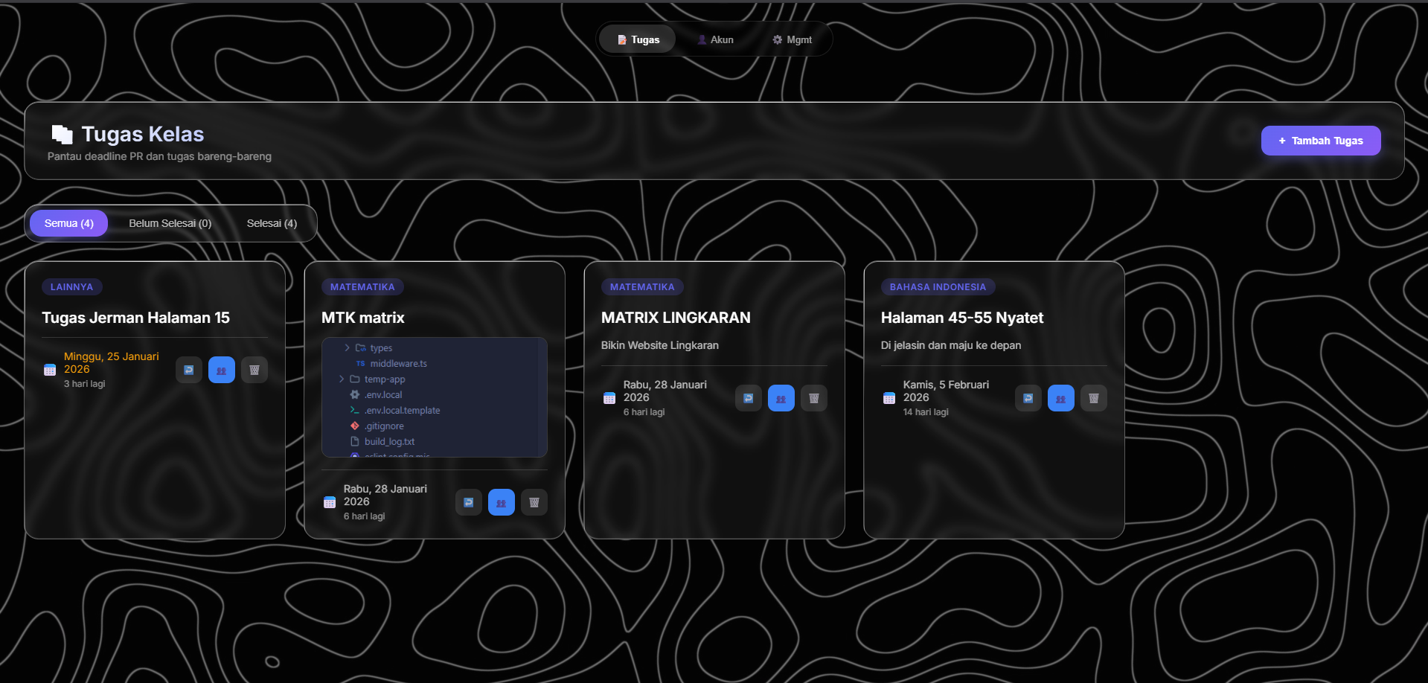The height and width of the screenshot is (683, 1428).
Task: Click the undo arrow on Halaman 45-55 Nyatet card
Action: (x=1028, y=398)
